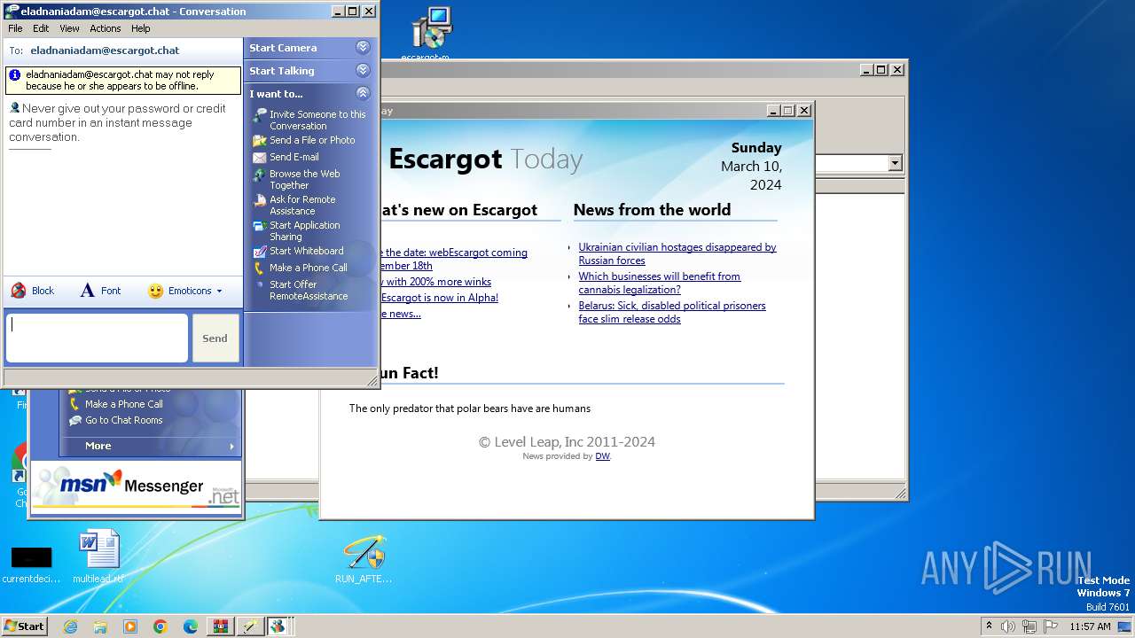The width and height of the screenshot is (1135, 638).
Task: Open the Help menu
Action: pos(141,28)
